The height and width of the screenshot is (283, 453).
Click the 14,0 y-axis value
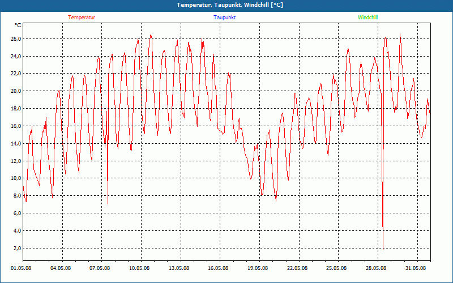[x=16, y=144]
